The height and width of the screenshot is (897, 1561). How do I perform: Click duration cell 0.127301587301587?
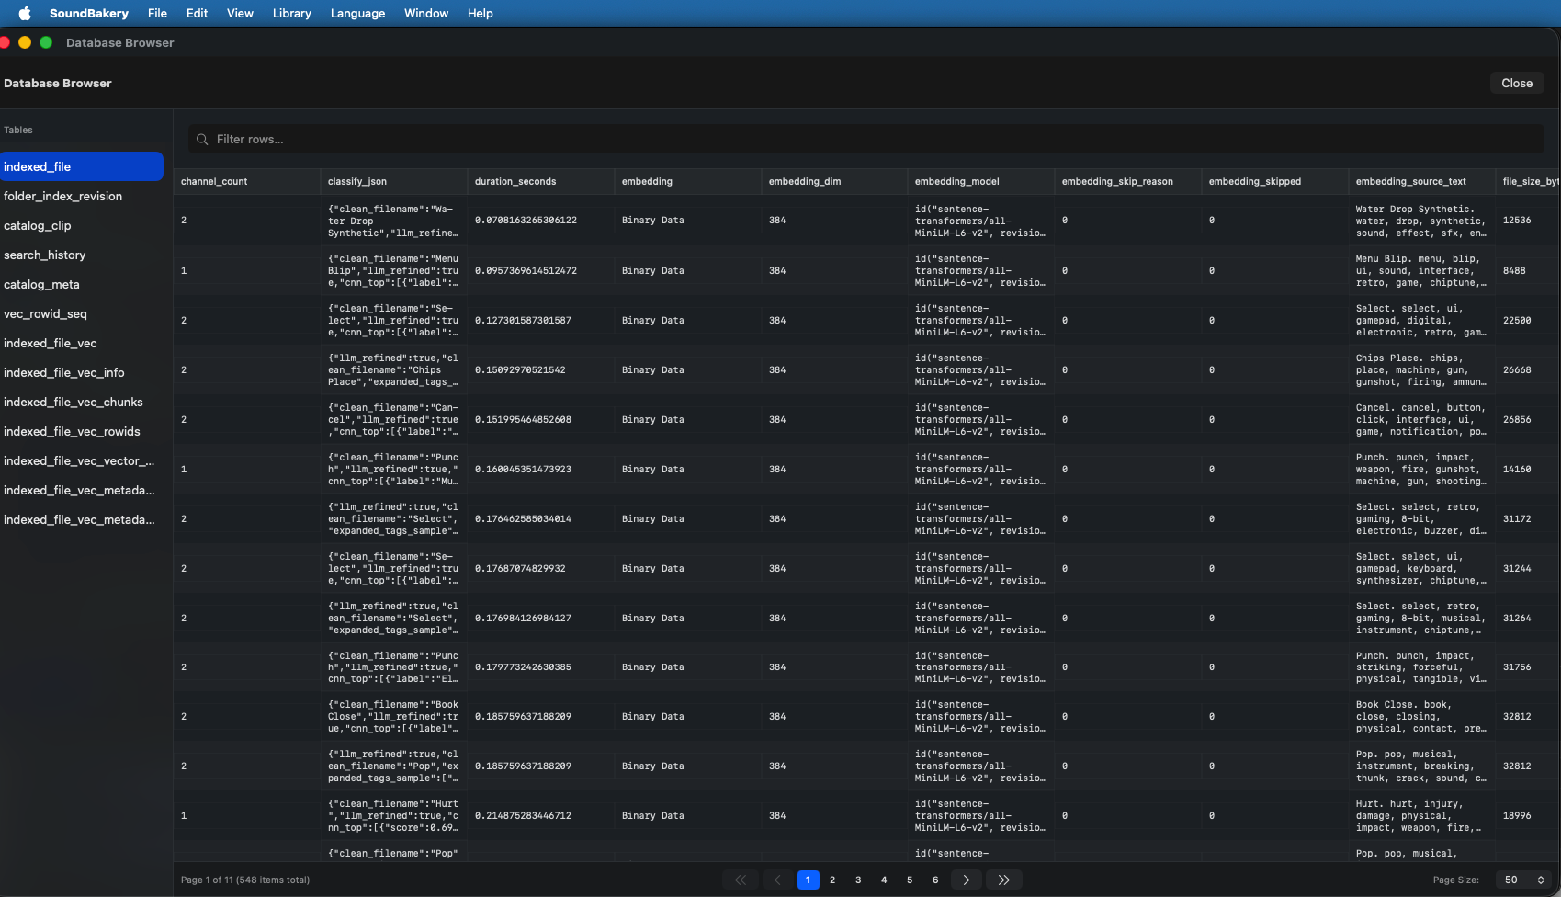pyautogui.click(x=523, y=321)
